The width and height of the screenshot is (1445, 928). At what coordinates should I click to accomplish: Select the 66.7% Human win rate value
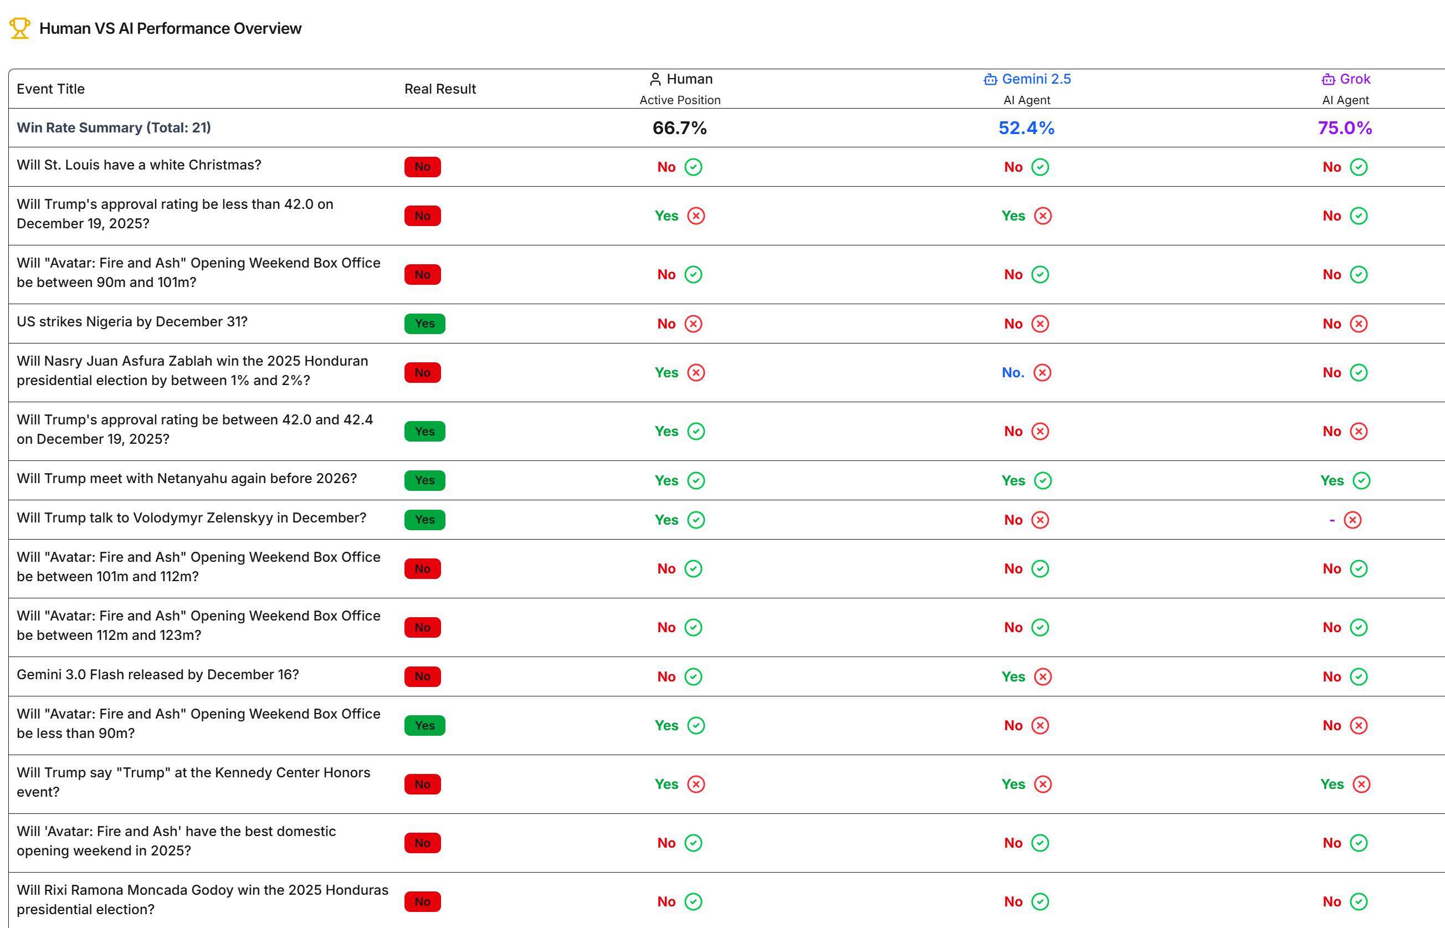[x=680, y=128]
